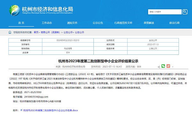Open the 通知文件 navigation tab
The width and height of the screenshot is (192, 115).
[x=72, y=23]
